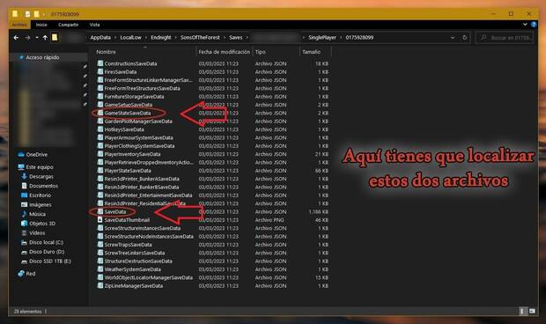Open the Help question mark icon
This screenshot has height=324, width=546.
tap(534, 25)
